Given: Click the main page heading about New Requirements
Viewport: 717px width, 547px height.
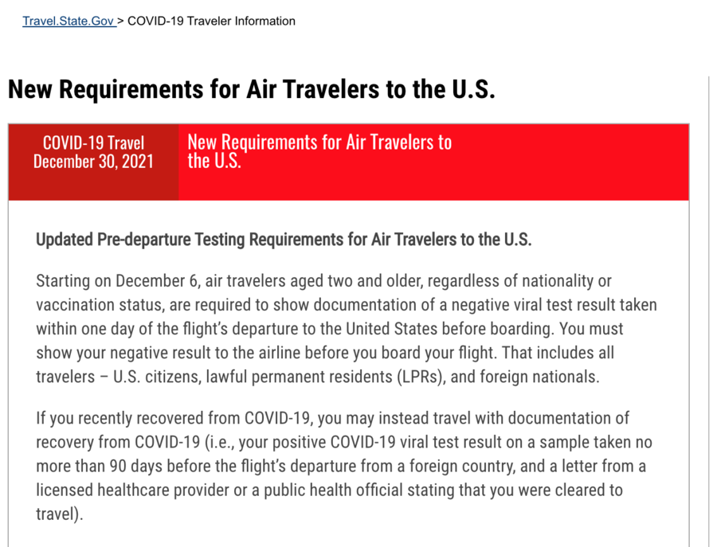Looking at the screenshot, I should pyautogui.click(x=252, y=88).
